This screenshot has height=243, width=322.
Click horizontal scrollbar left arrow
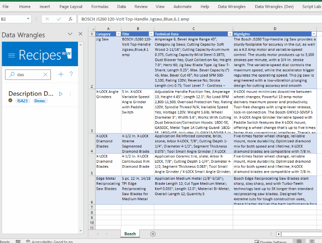click(x=279, y=234)
